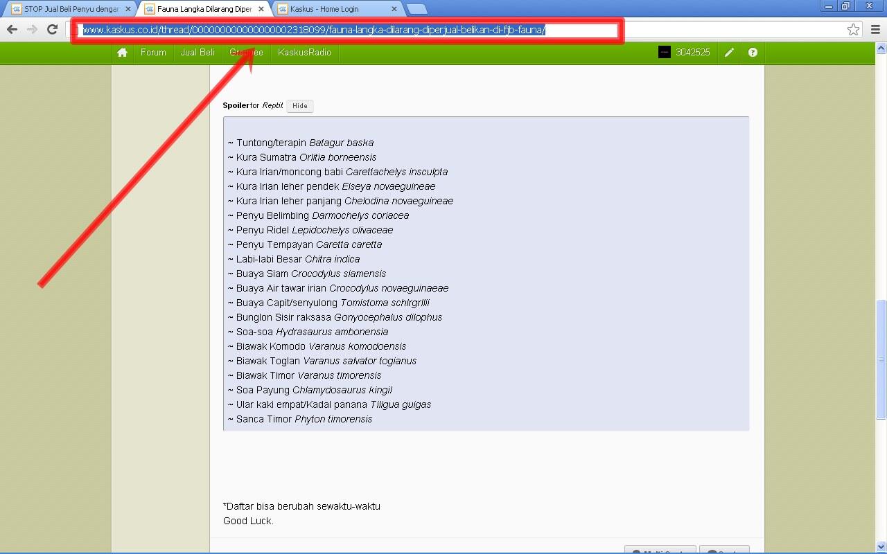Click Buaya Capit/senyulong line
Image resolution: width=887 pixels, height=554 pixels.
click(328, 303)
